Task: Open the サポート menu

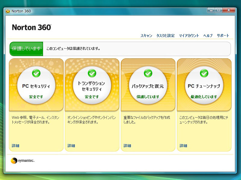Action: click(223, 36)
